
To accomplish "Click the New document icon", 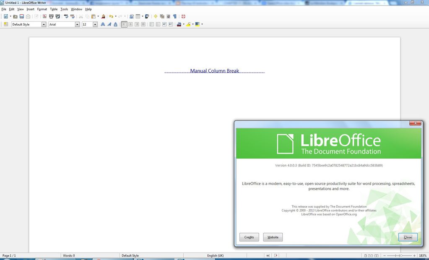I will click(5, 16).
